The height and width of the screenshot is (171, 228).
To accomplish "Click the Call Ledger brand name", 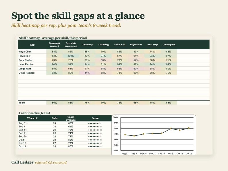I will [22, 162].
